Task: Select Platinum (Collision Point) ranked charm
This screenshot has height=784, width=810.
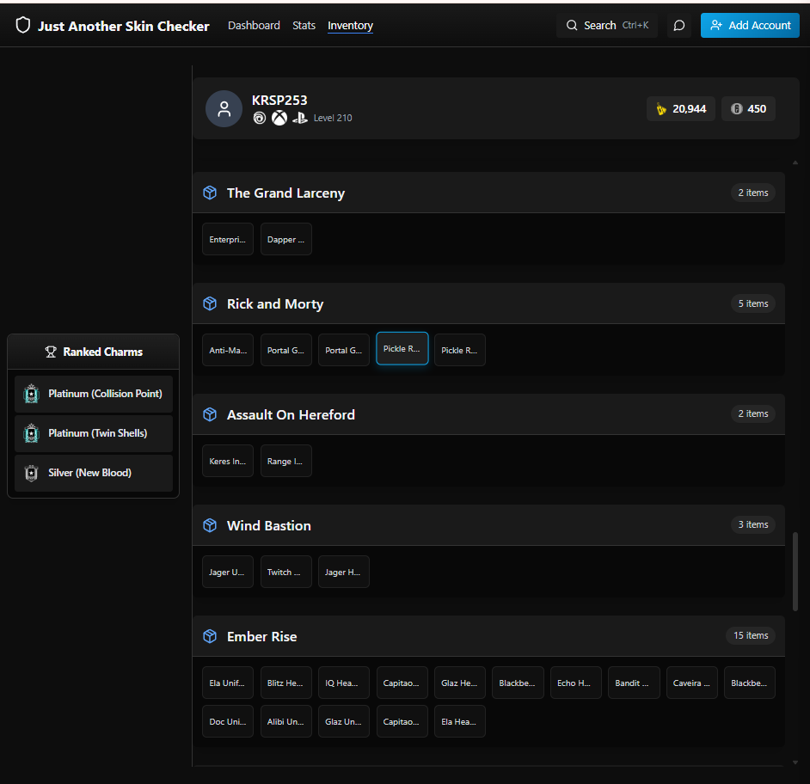Action: pos(94,394)
